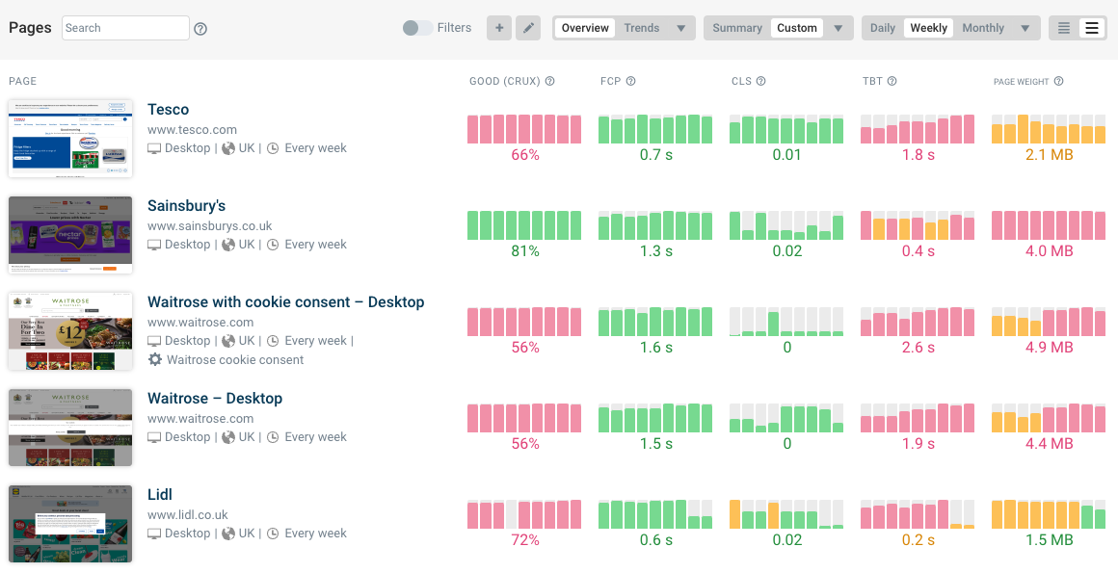Open help icon next to CLS header
1118x573 pixels.
click(760, 81)
